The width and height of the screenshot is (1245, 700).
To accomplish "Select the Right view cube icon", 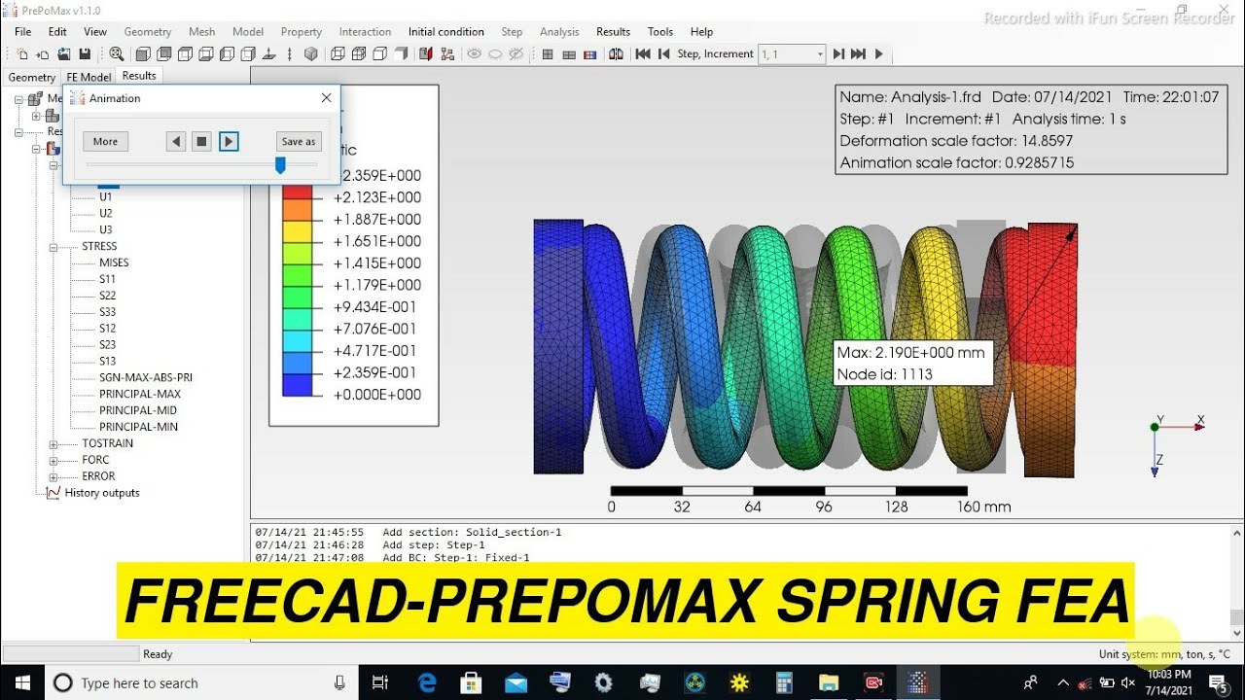I will point(248,54).
